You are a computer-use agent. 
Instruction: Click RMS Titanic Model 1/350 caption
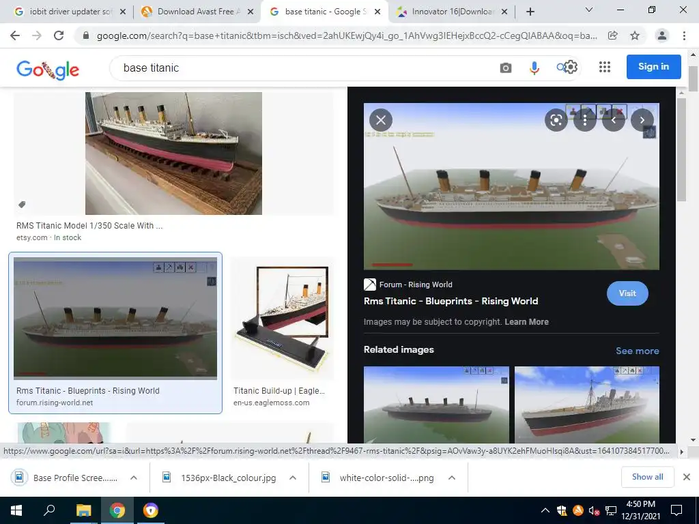click(x=89, y=225)
